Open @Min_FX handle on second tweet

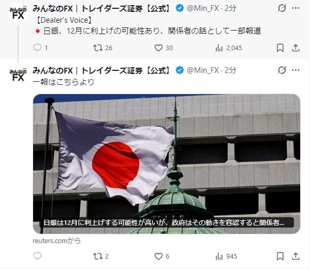pyautogui.click(x=203, y=70)
